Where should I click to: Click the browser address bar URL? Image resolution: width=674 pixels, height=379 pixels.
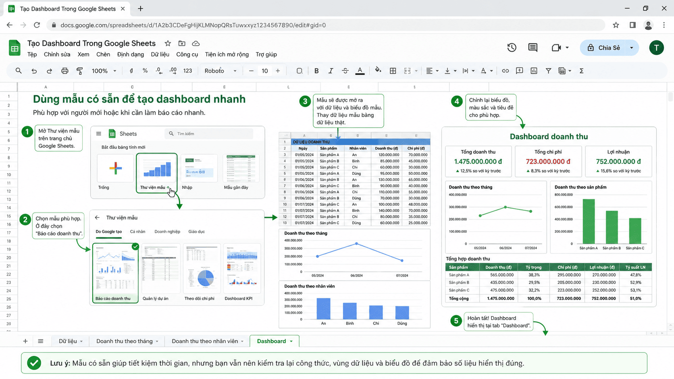coord(193,25)
